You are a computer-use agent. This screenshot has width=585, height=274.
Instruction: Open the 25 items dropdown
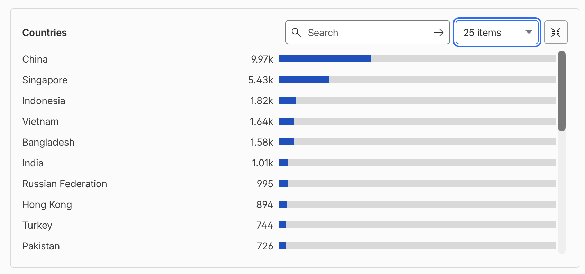coord(497,33)
